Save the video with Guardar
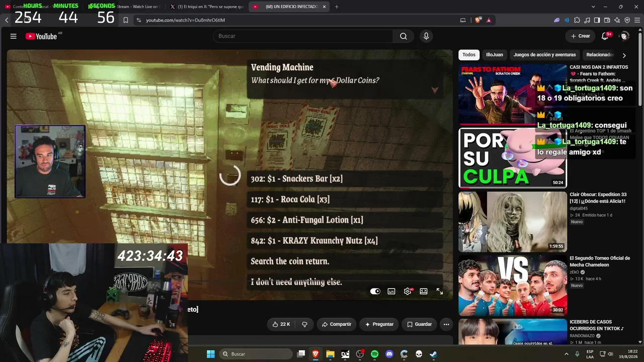Screen dimensions: 644x362 (419, 324)
